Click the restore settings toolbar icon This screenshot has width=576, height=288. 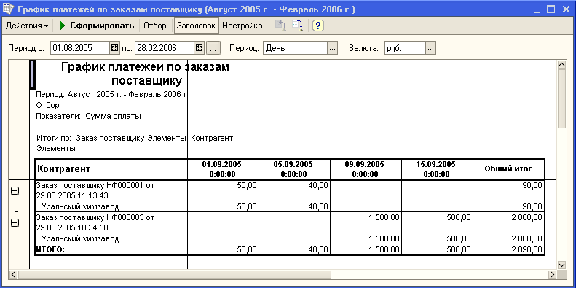click(x=281, y=26)
